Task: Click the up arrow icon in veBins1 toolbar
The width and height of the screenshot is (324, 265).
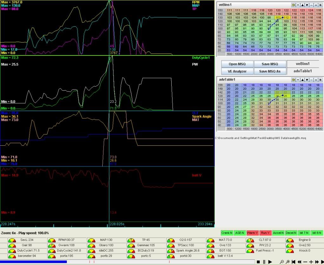Action: pos(302,5)
